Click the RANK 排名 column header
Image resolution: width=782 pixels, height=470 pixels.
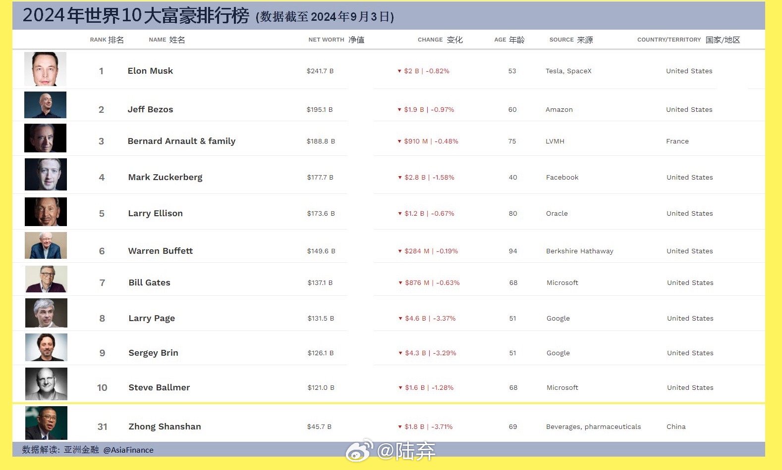click(107, 40)
